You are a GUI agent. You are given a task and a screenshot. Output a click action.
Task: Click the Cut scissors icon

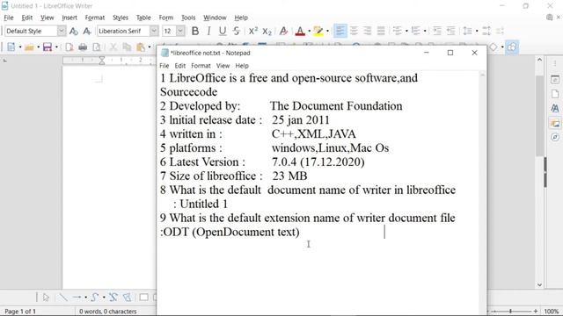coord(113,47)
